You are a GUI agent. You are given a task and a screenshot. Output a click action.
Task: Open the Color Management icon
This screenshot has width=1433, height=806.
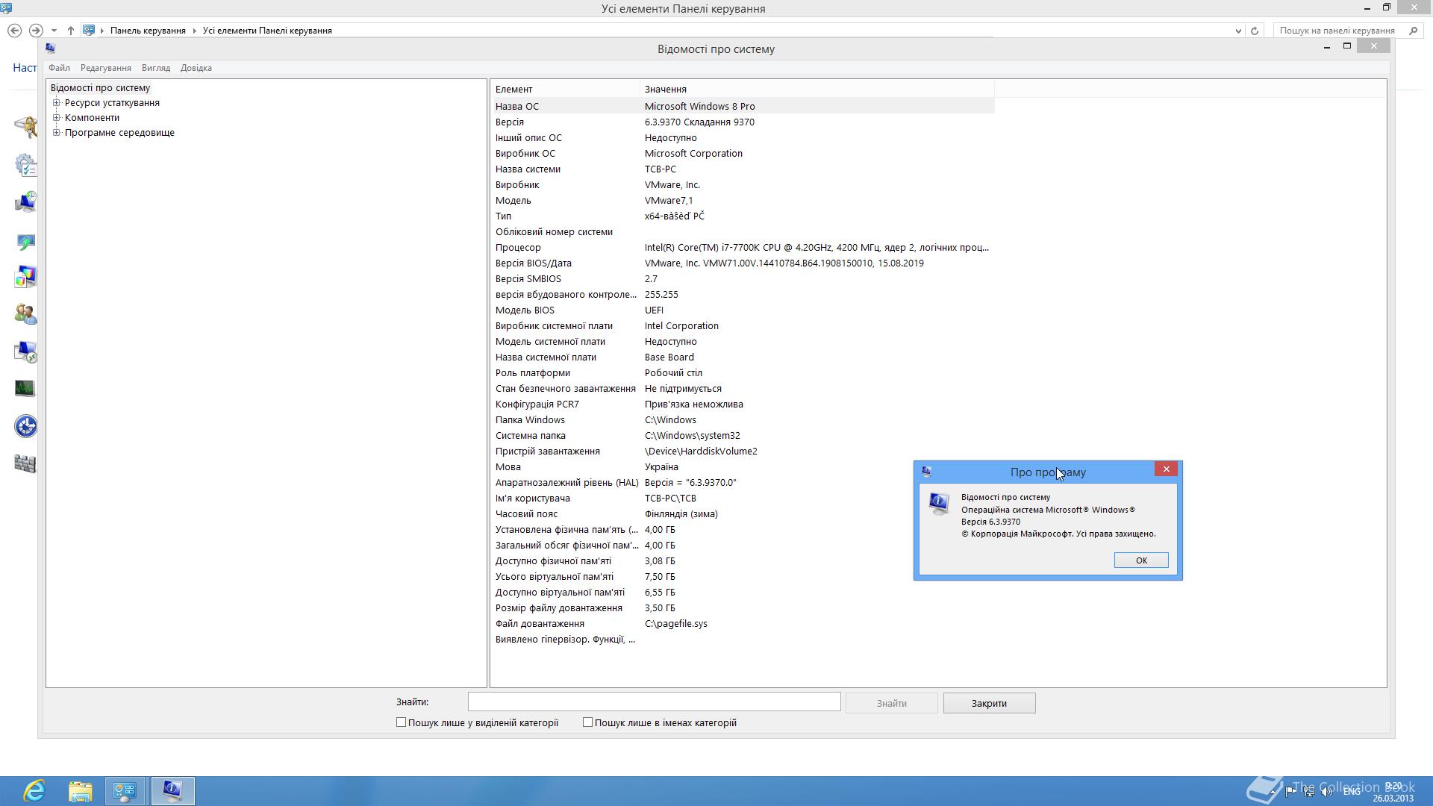(x=25, y=277)
